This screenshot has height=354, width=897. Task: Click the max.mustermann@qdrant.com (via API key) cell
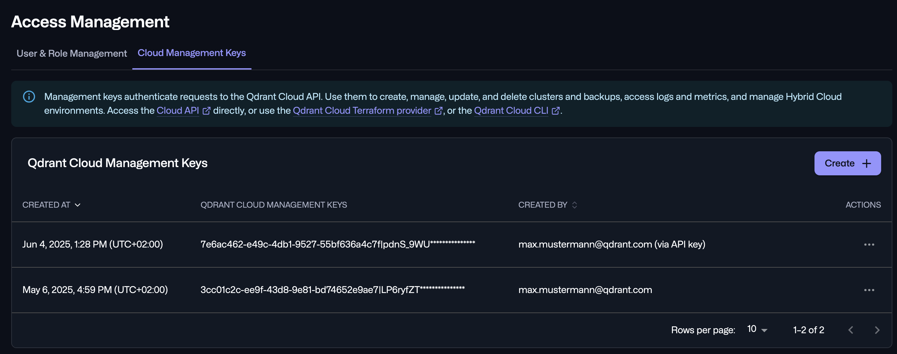coord(612,244)
